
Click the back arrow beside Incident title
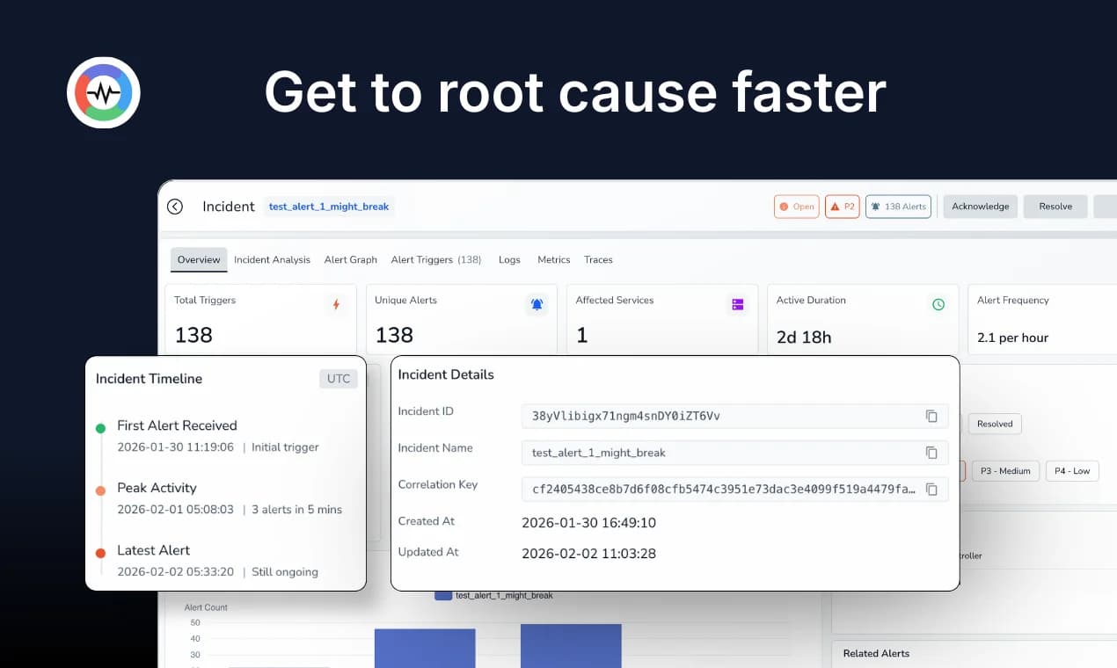[174, 206]
